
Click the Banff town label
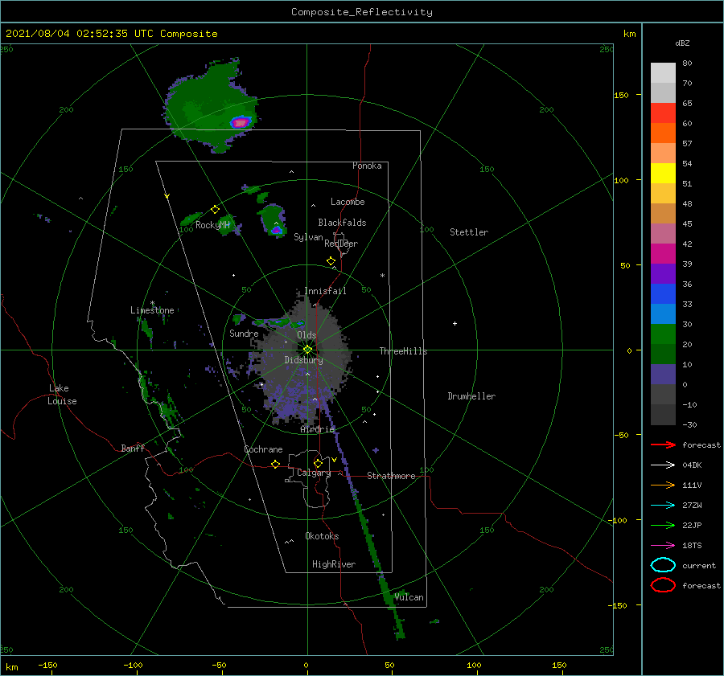(133, 448)
